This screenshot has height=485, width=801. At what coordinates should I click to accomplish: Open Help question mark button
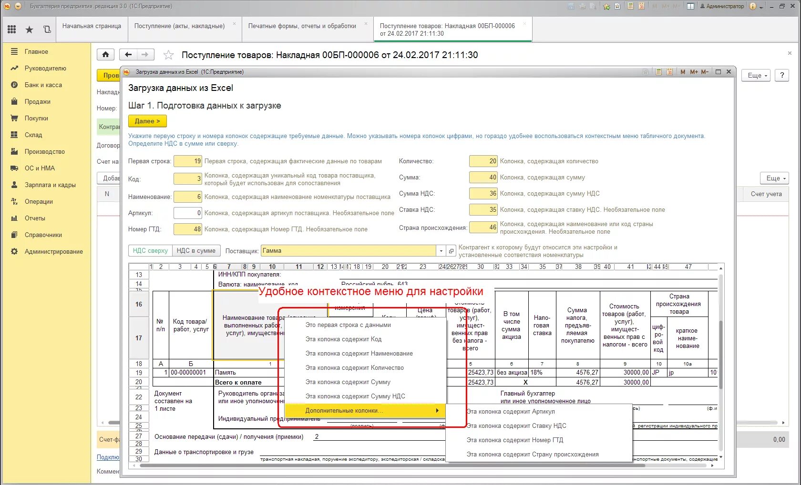pyautogui.click(x=782, y=75)
